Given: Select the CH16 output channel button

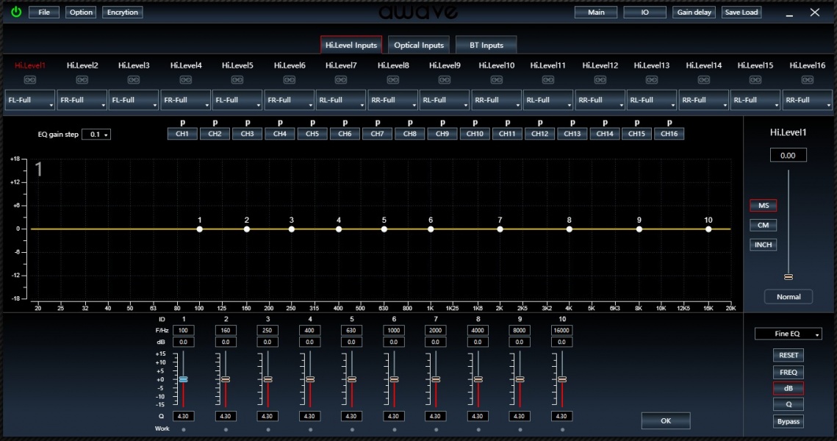Looking at the screenshot, I should click(669, 134).
